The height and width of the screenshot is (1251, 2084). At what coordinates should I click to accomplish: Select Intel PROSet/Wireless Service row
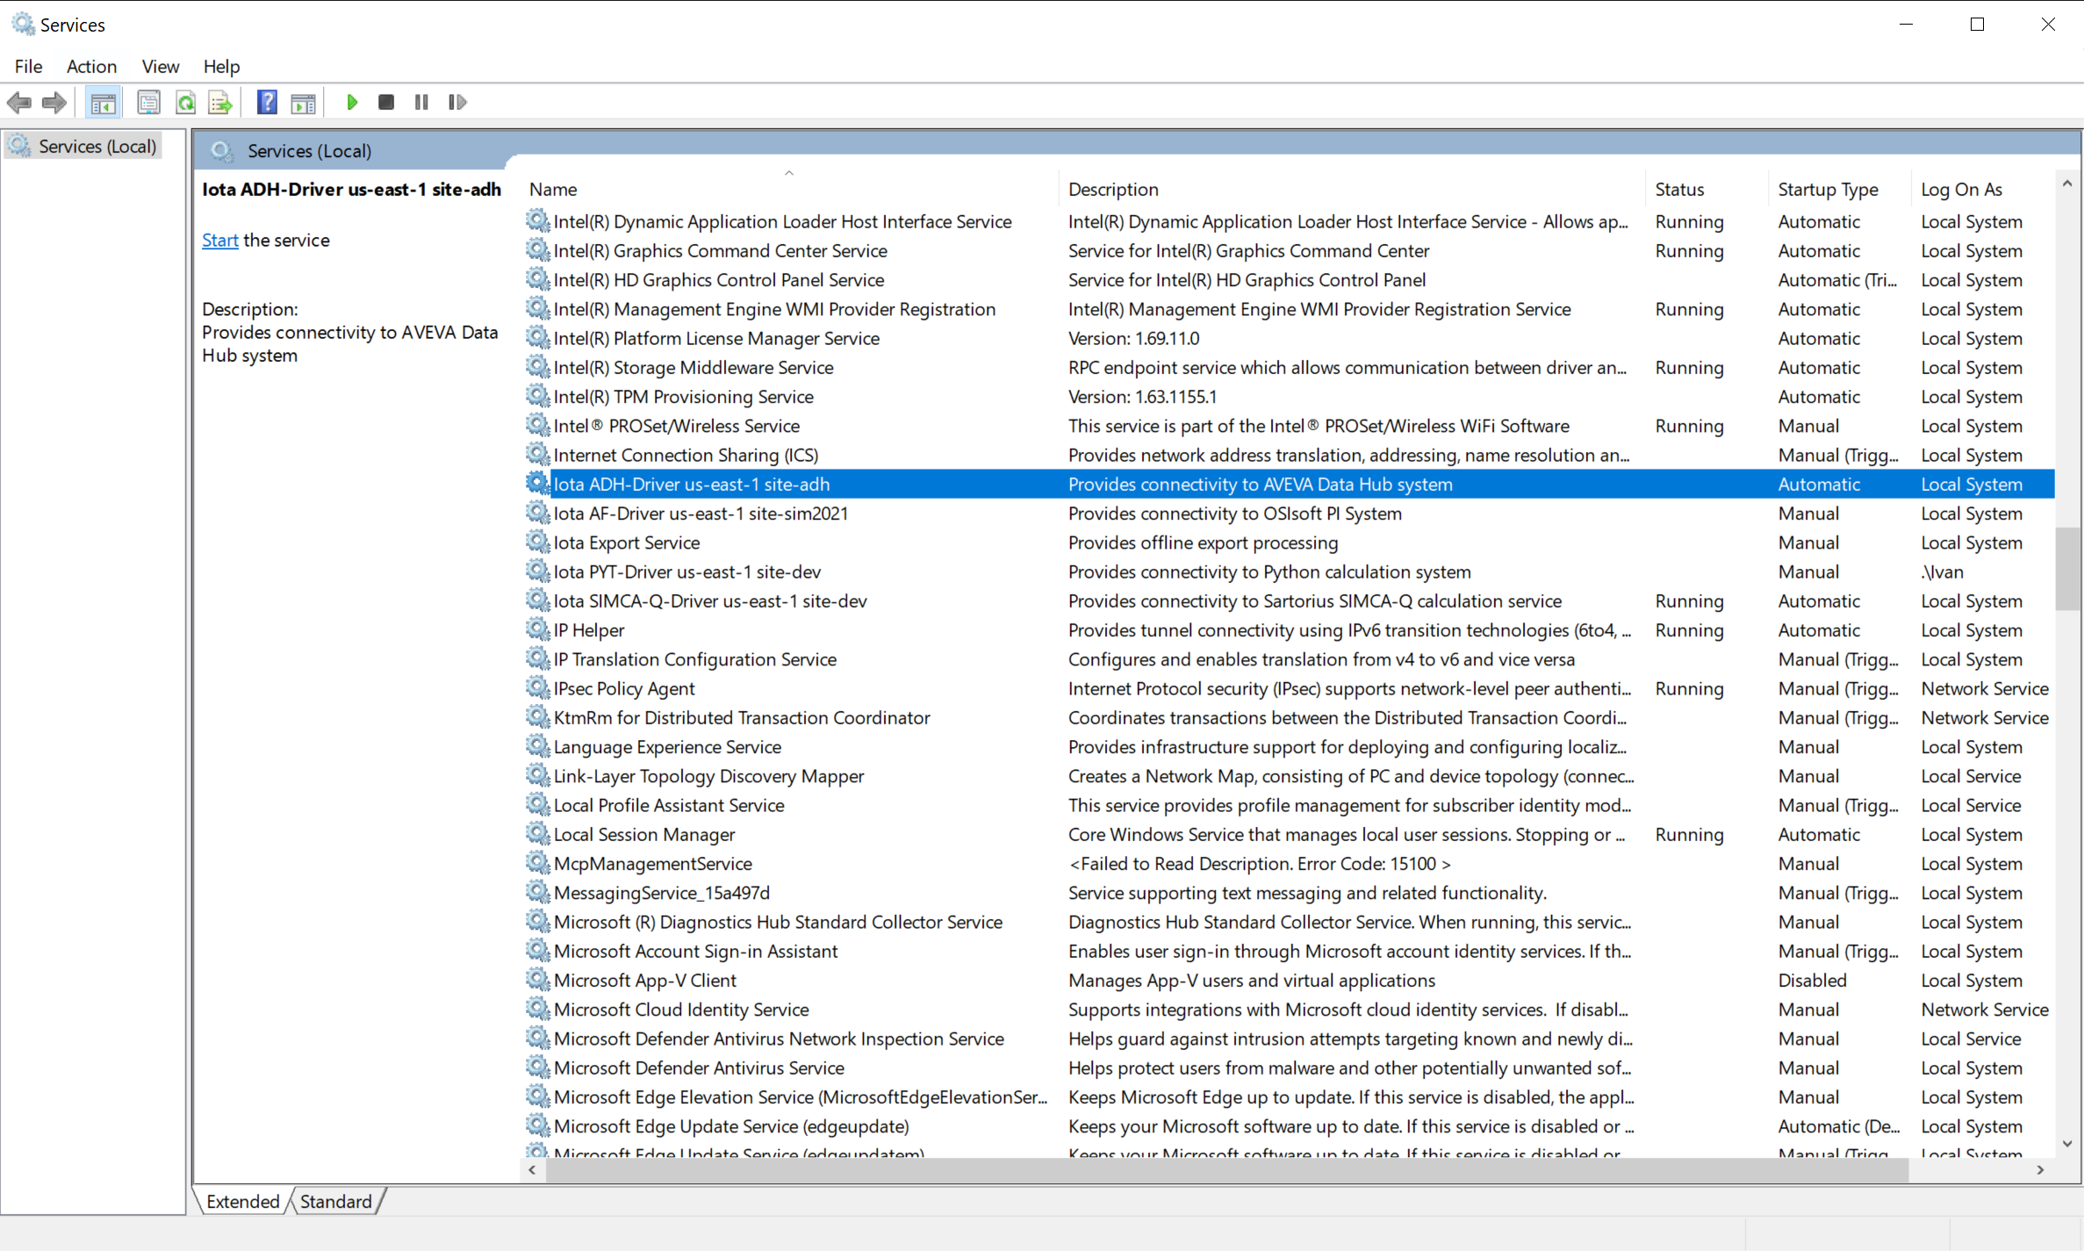click(1289, 426)
